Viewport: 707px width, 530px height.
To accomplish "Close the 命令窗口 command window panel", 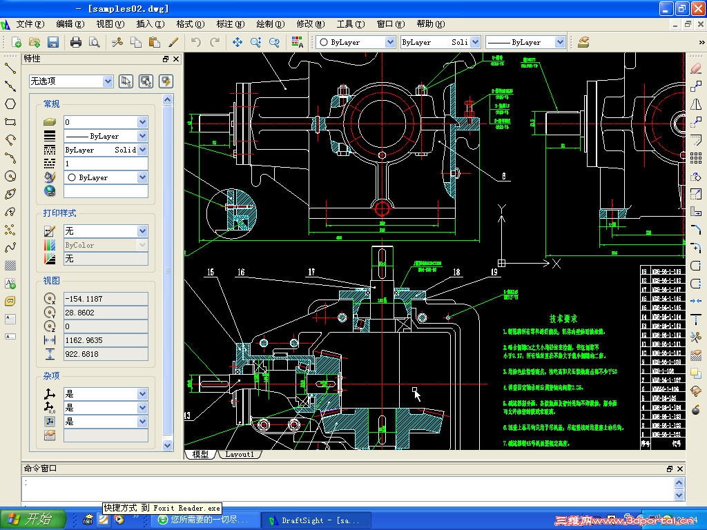I will pos(680,469).
